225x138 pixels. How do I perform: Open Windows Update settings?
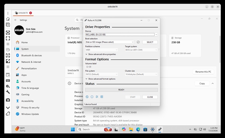pyautogui.click(x=37, y=114)
